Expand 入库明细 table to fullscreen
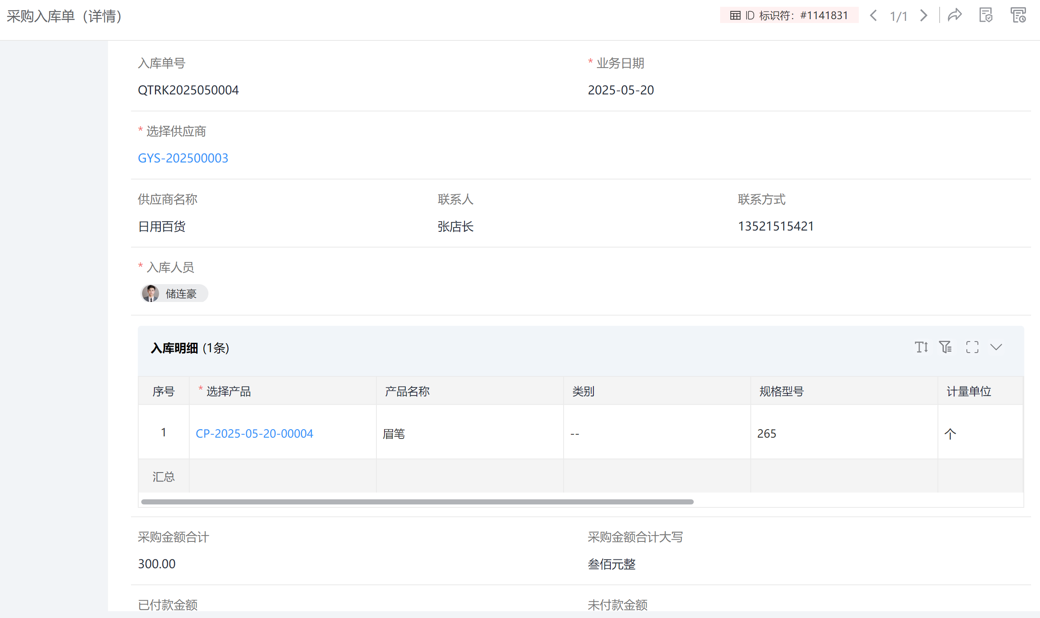 (972, 347)
